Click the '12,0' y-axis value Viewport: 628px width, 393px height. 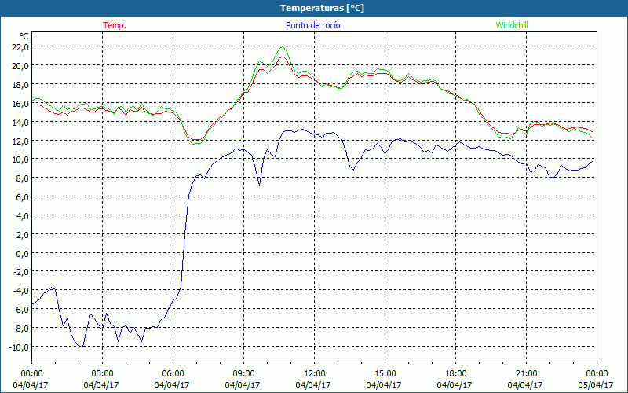21,141
